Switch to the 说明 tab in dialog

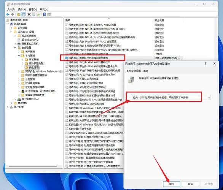point(145,71)
